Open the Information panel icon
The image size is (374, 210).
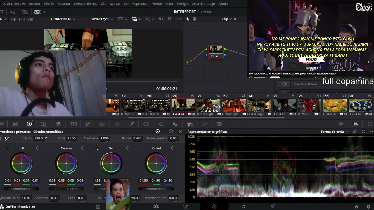(x=370, y=124)
